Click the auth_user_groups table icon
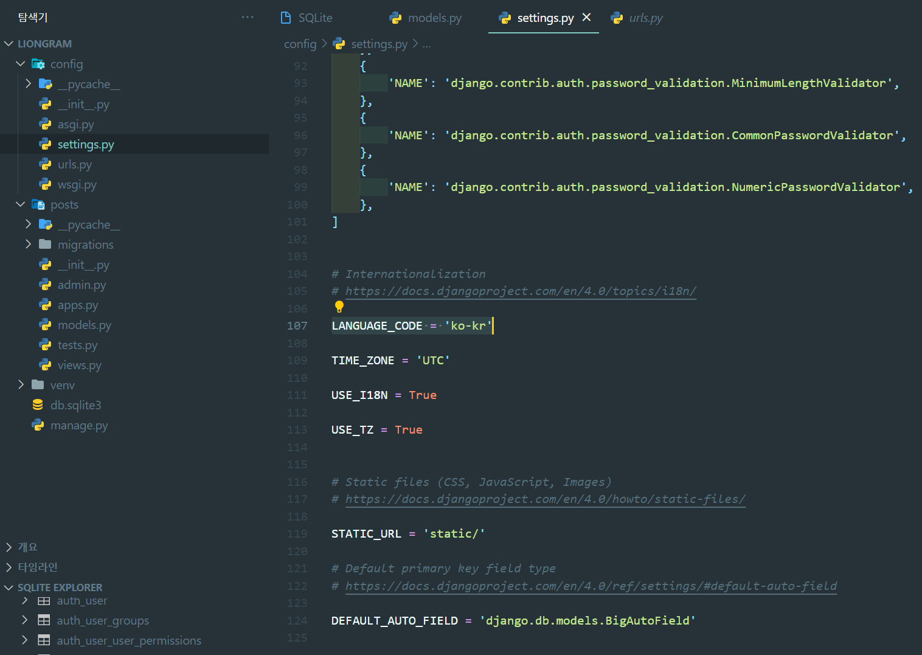The height and width of the screenshot is (655, 922). [44, 620]
